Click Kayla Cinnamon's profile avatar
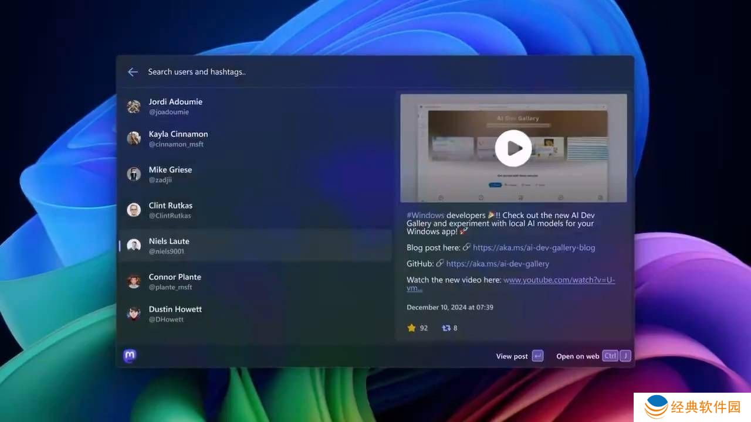Image resolution: width=751 pixels, height=422 pixels. point(134,139)
